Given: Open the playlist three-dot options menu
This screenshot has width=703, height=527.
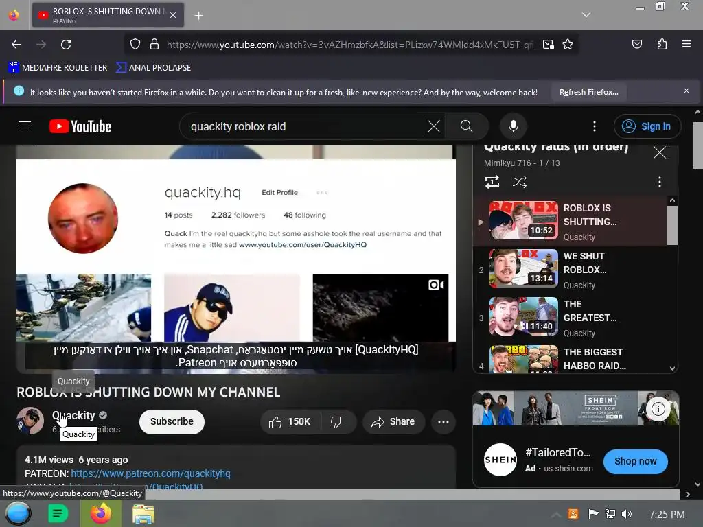Looking at the screenshot, I should click(x=659, y=182).
